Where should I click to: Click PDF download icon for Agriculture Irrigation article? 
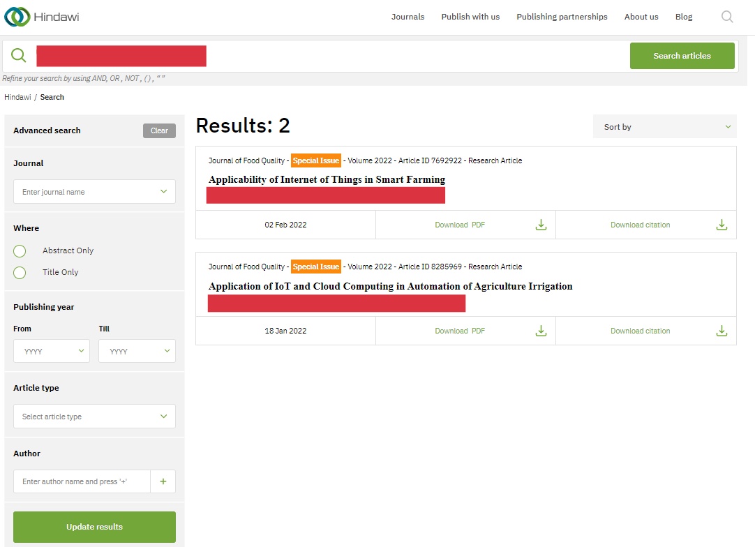[541, 331]
